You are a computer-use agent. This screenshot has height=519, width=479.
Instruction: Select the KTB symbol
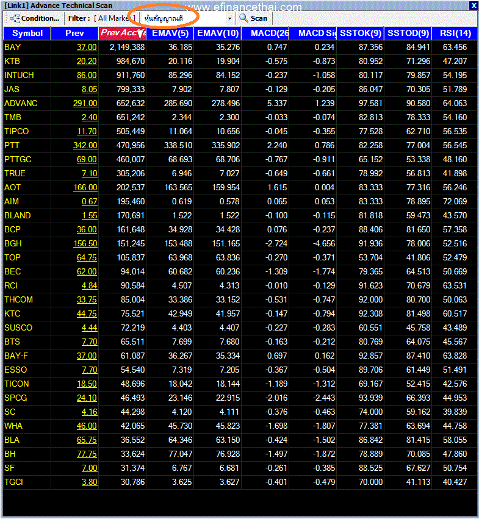[x=12, y=61]
